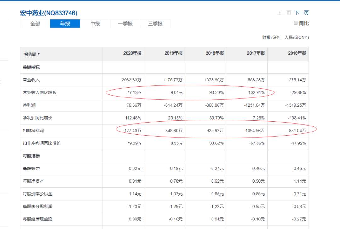Click the 每股经营现金流 row label
The image size is (340, 229).
[37, 219]
